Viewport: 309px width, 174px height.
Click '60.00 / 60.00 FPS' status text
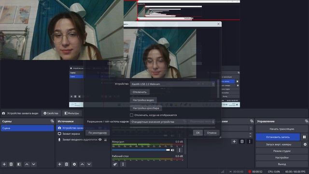pyautogui.click(x=295, y=172)
